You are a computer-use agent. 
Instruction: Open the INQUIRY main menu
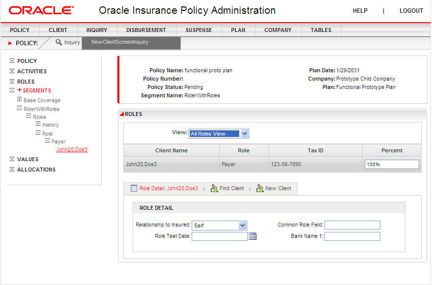pos(97,30)
